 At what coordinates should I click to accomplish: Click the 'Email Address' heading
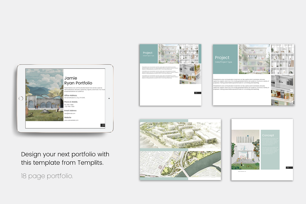[70, 110]
